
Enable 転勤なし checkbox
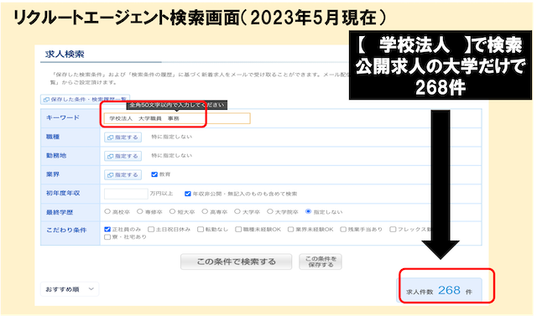click(x=201, y=229)
